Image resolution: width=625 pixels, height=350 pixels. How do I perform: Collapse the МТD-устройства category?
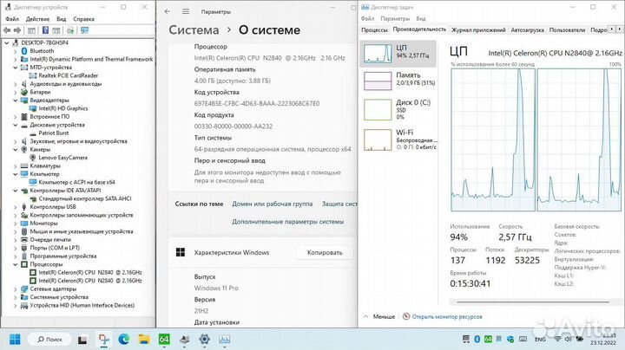[15, 68]
